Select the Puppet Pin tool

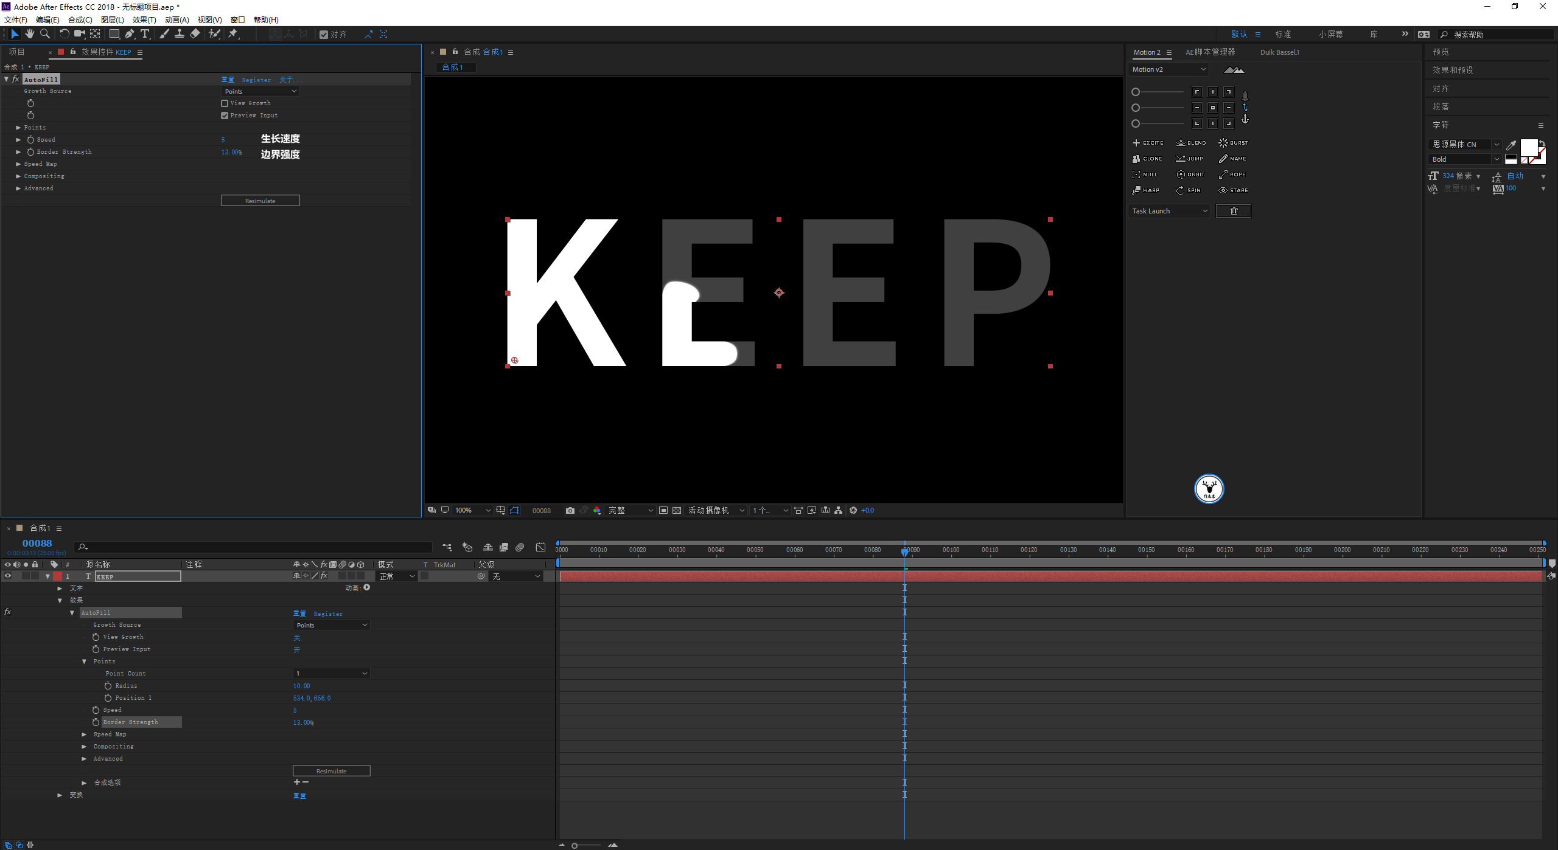point(233,34)
